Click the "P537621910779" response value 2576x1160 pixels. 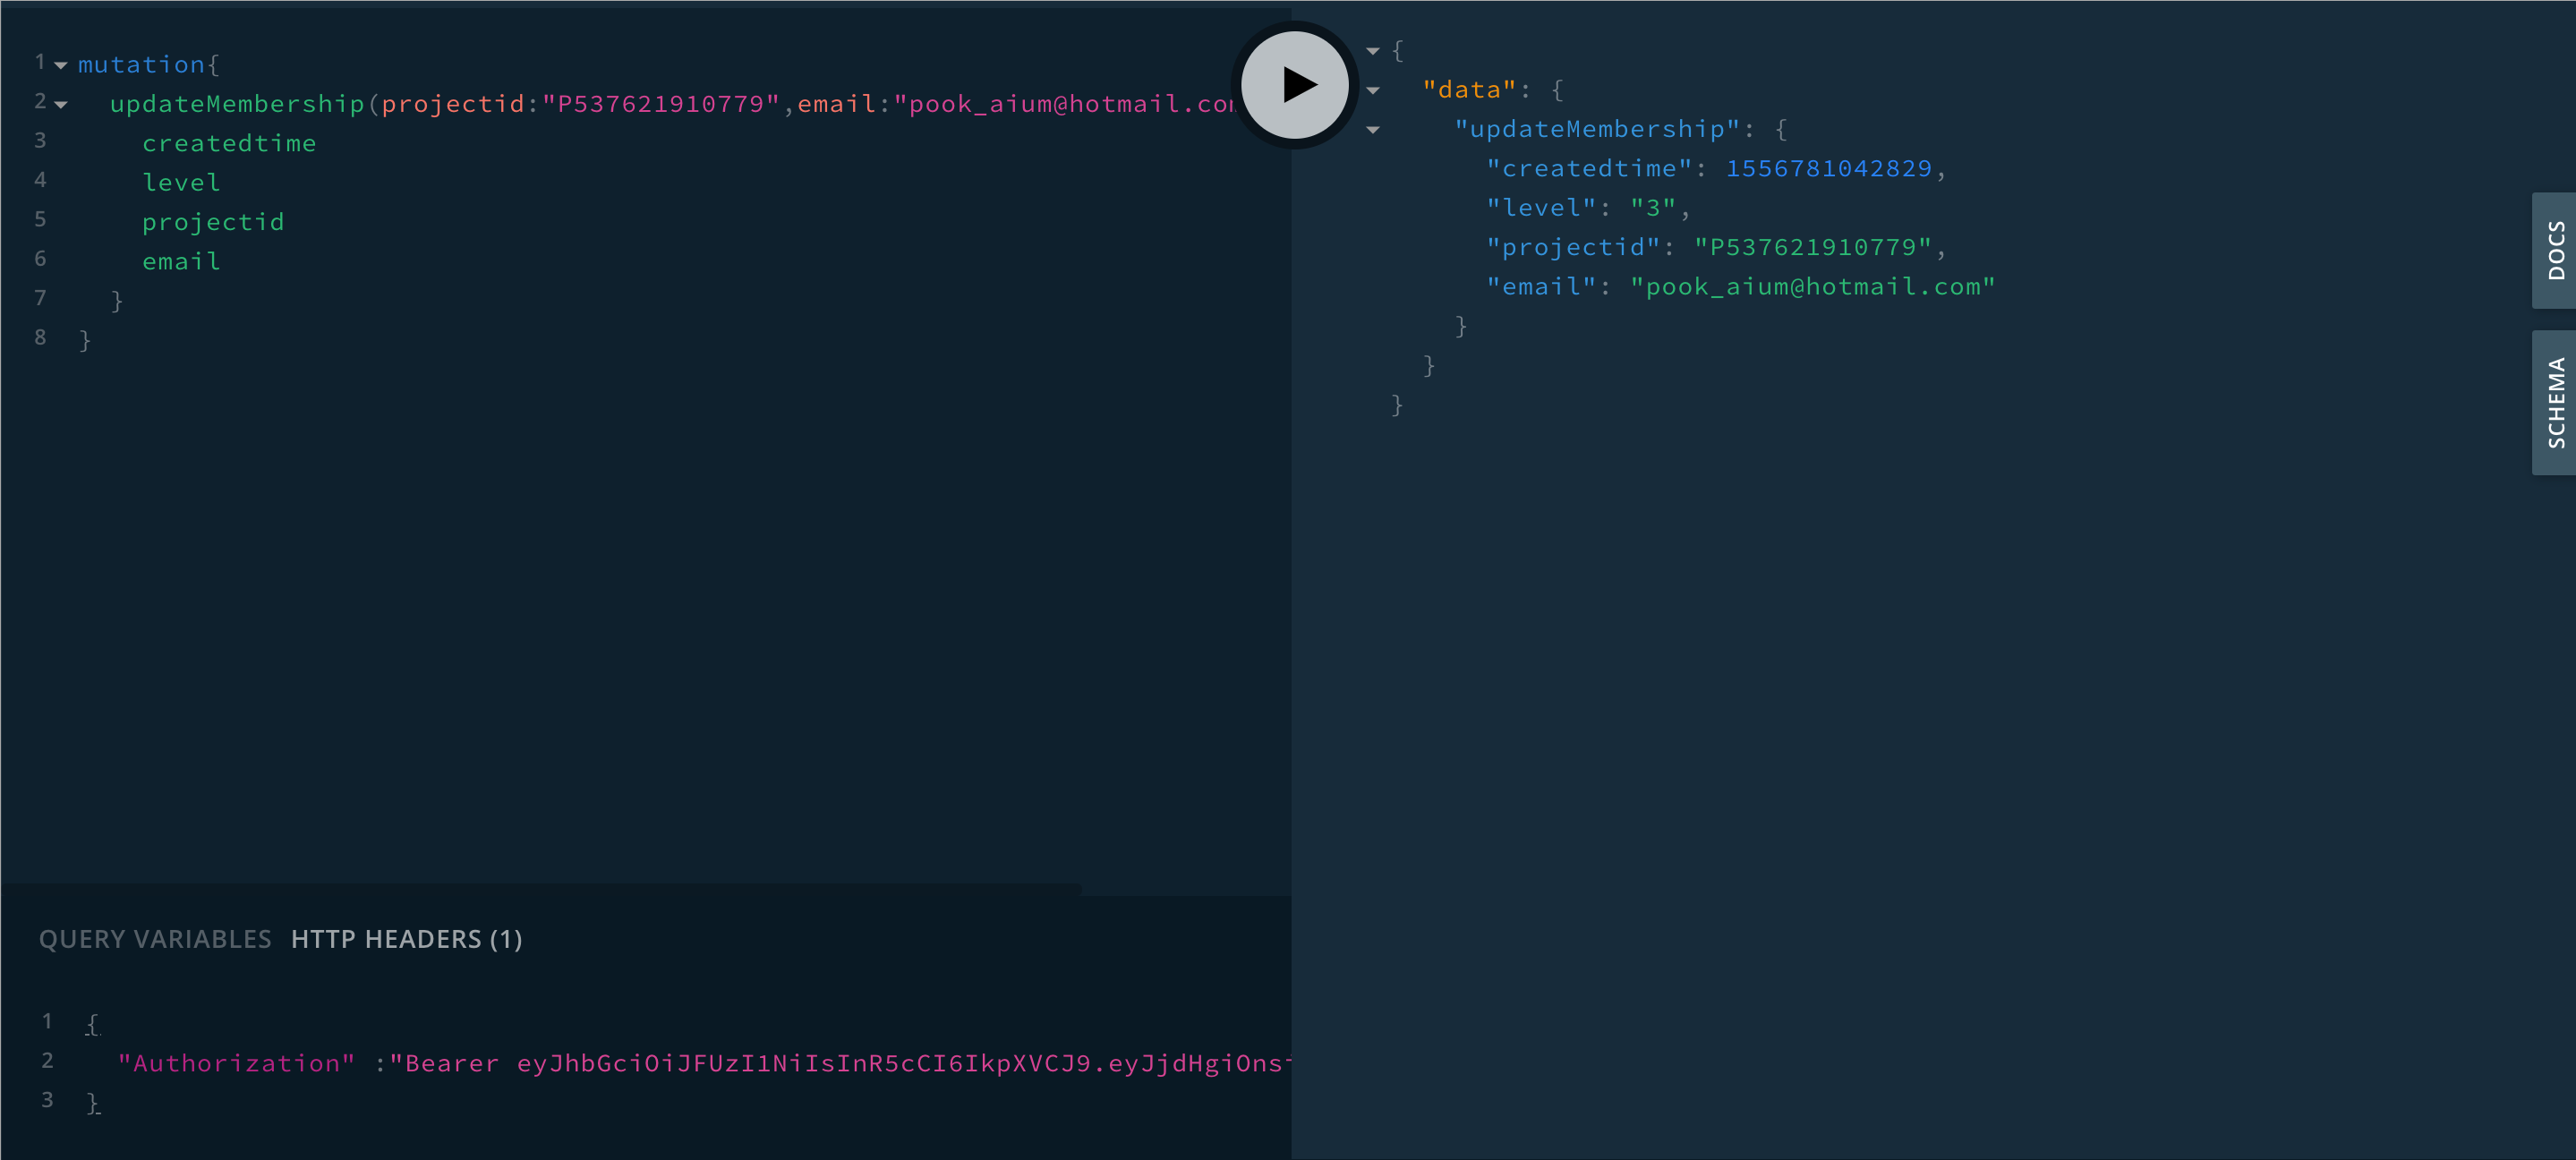[1813, 247]
